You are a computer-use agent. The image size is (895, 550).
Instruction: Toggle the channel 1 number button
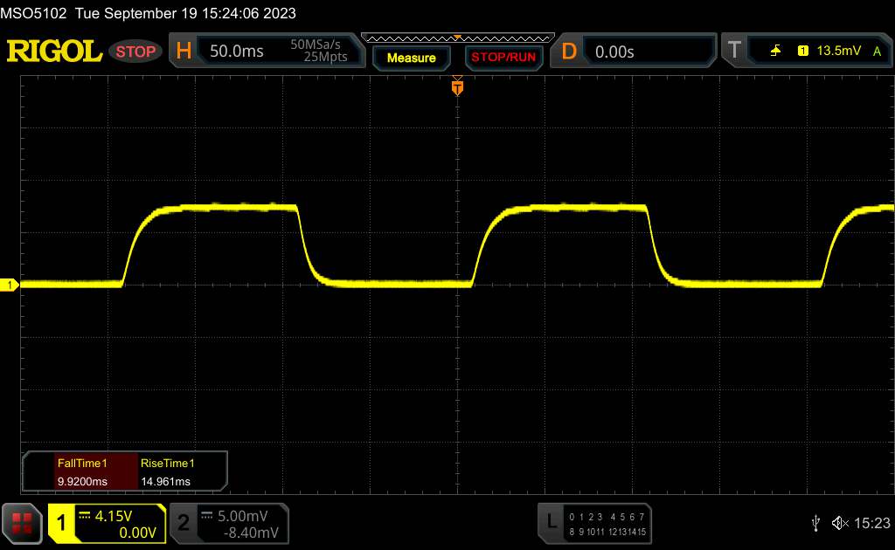[x=61, y=523]
